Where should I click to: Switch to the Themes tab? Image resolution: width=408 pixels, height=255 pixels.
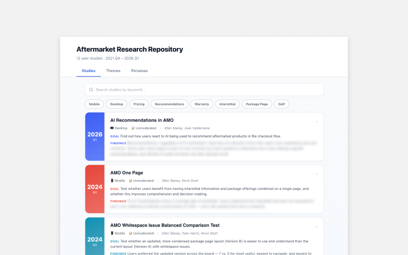(113, 71)
